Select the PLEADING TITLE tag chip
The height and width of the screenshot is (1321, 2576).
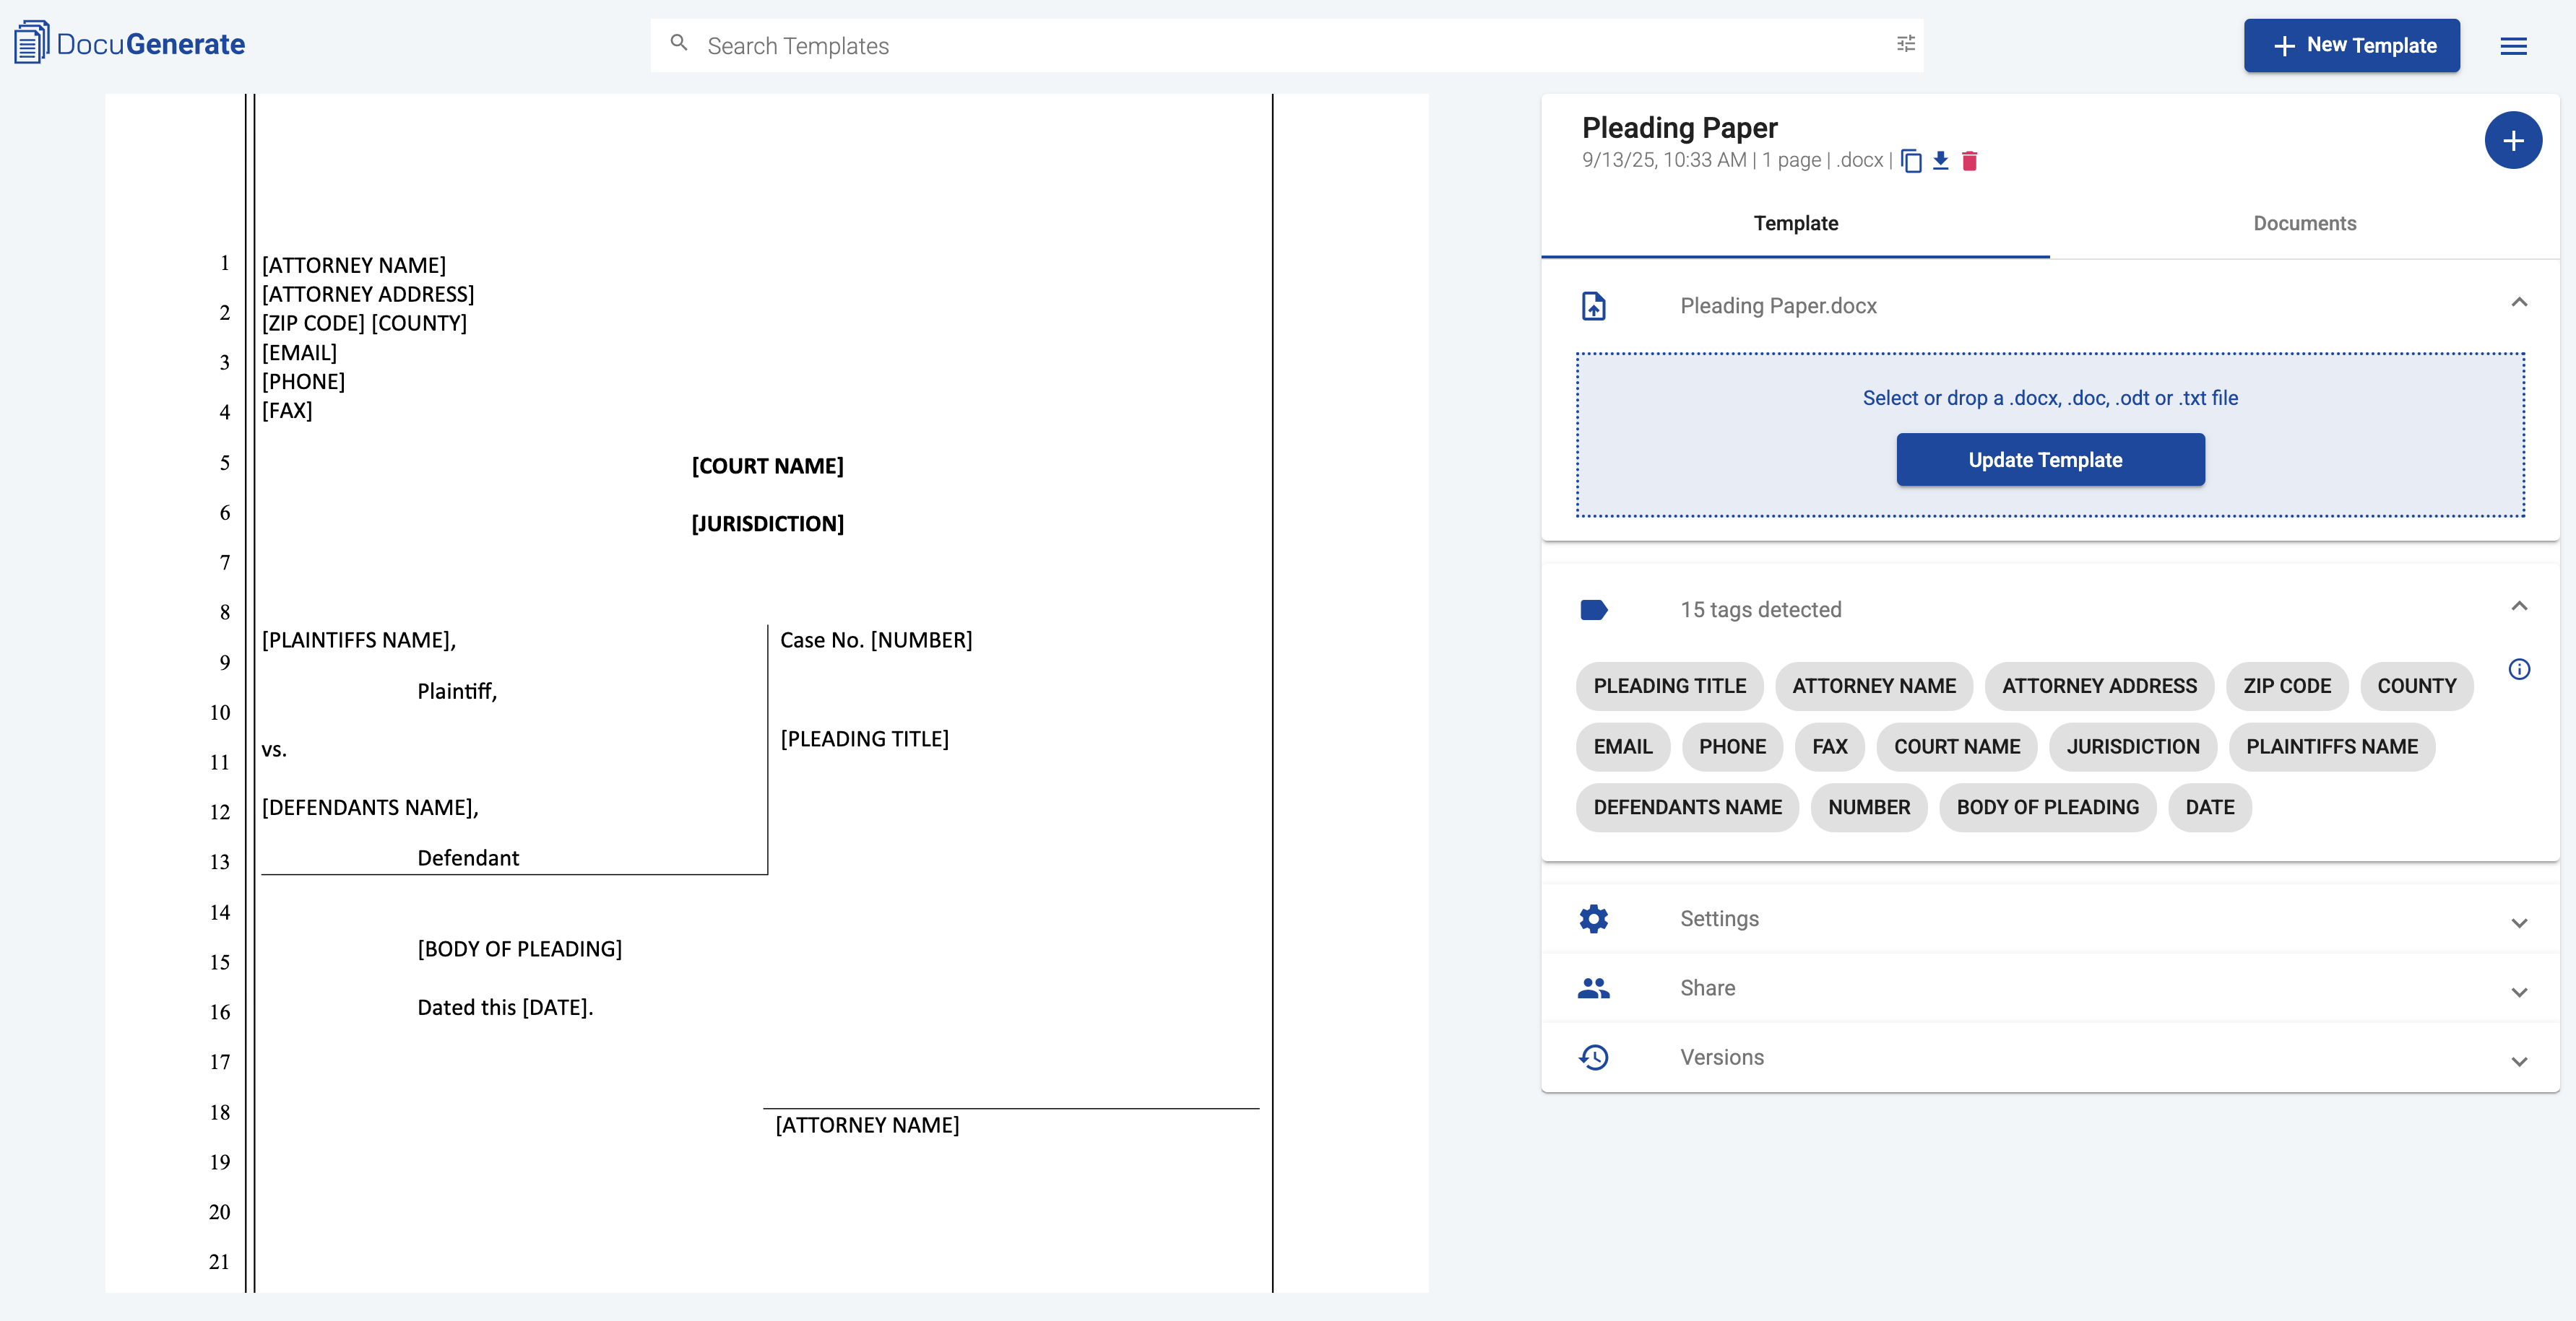pos(1669,686)
